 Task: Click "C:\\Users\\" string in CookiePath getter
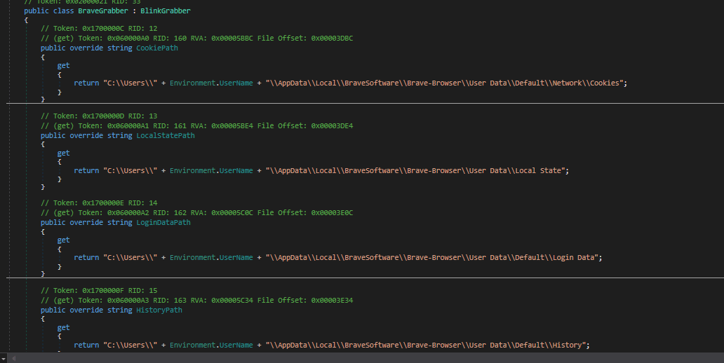pyautogui.click(x=130, y=83)
